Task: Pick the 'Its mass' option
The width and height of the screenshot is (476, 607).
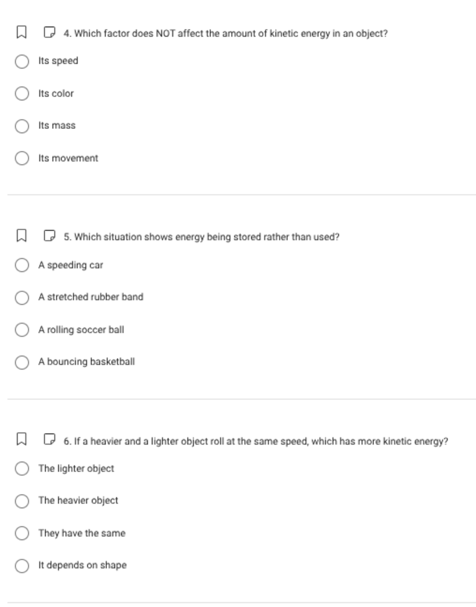Action: click(x=22, y=126)
